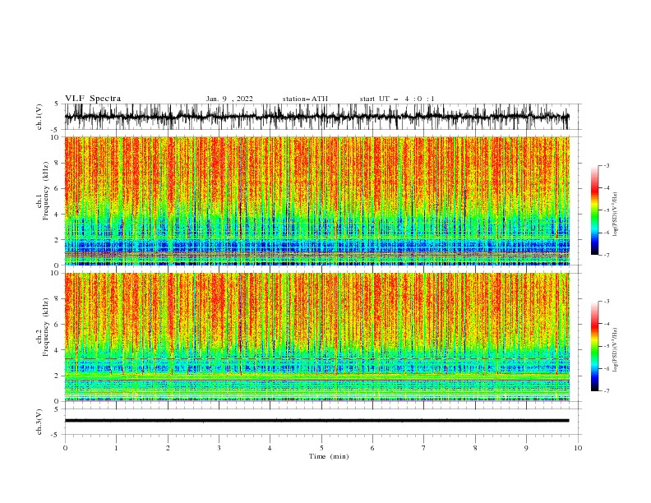Click the "Time (min)" axis label
The height and width of the screenshot is (503, 651).
click(x=329, y=456)
